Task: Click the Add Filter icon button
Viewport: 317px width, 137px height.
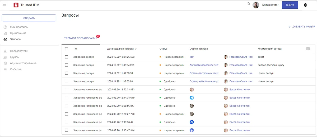Action: [x=290, y=27]
